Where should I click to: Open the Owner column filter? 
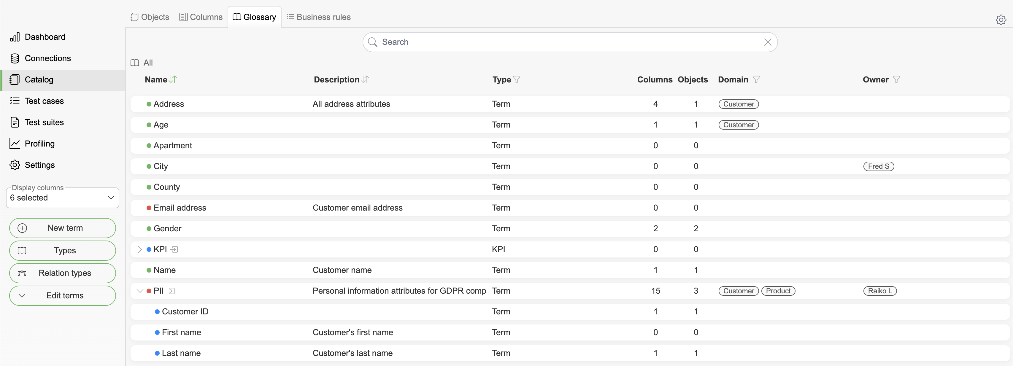click(896, 79)
